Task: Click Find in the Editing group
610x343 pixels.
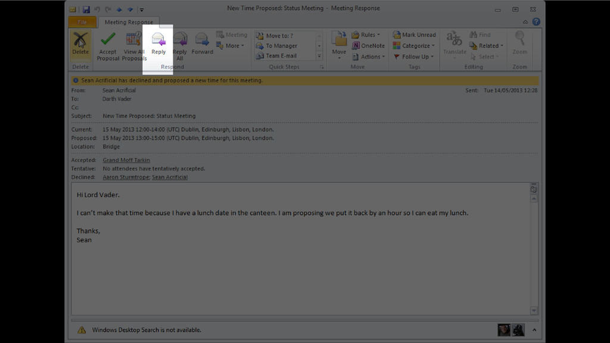Action: (x=480, y=35)
